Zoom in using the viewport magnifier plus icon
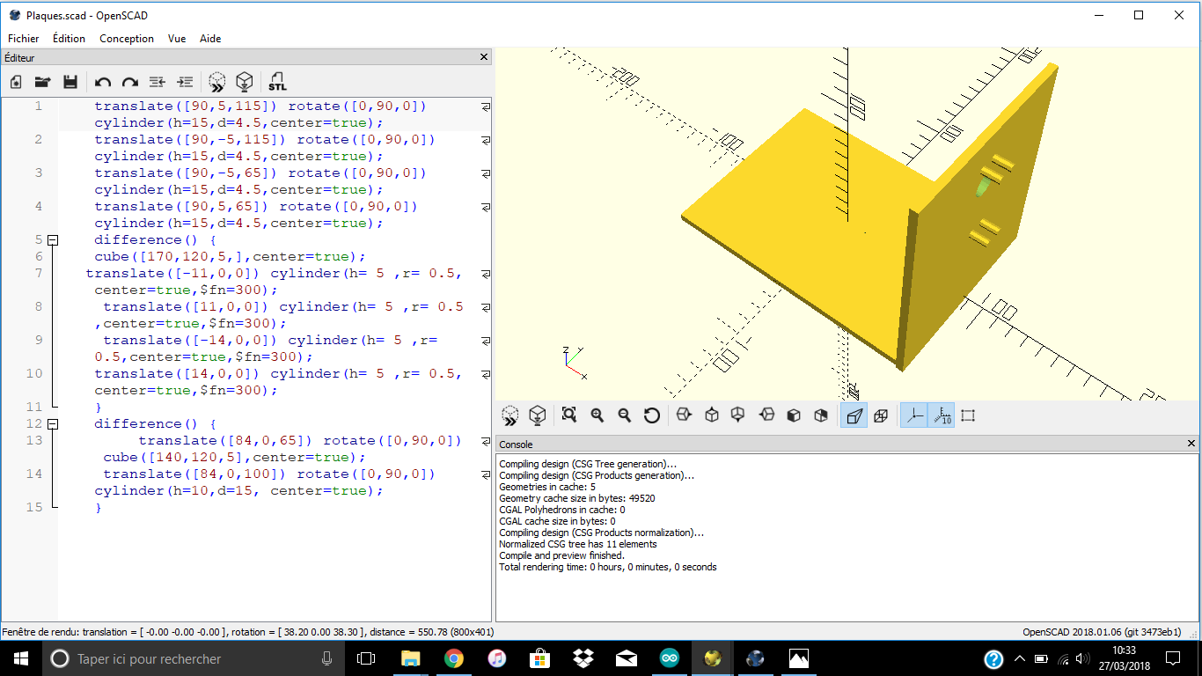This screenshot has width=1202, height=676. (x=597, y=415)
